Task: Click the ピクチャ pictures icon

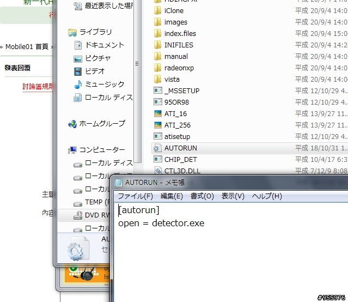Action: point(78,59)
